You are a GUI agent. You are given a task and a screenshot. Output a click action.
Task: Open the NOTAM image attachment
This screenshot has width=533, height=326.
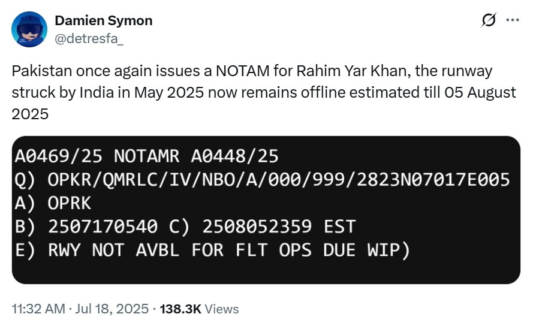(266, 210)
